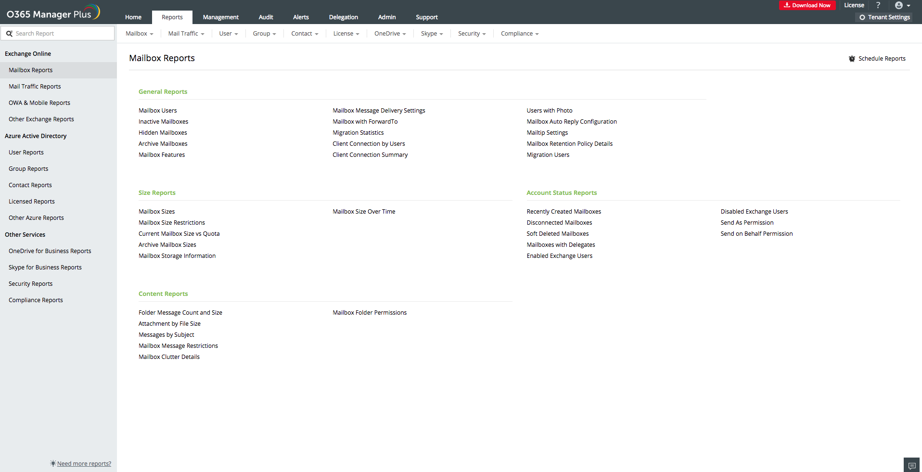
Task: Open the user account profile icon
Action: (x=898, y=5)
